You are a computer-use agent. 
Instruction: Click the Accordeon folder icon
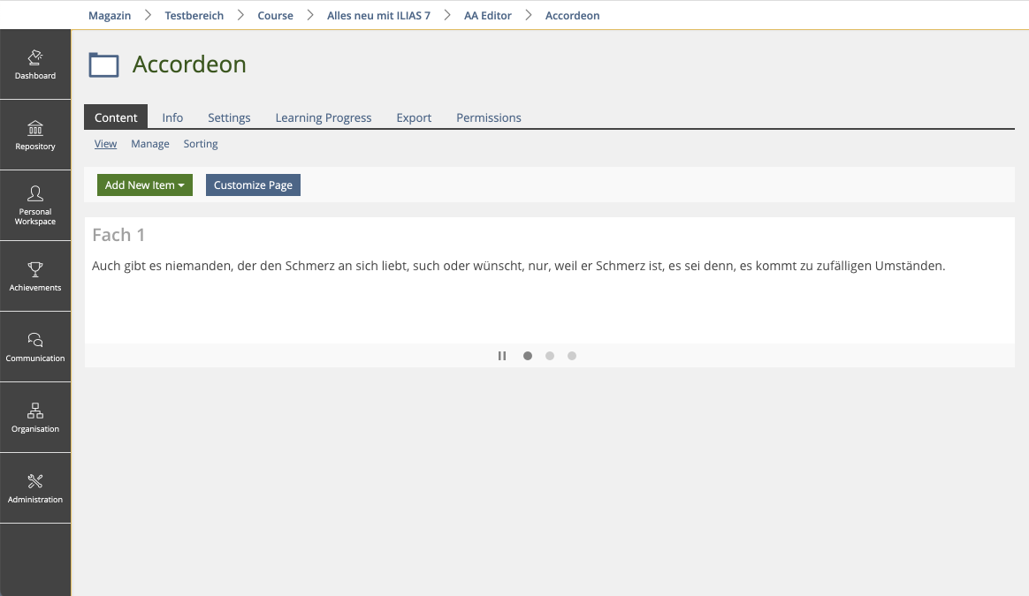coord(104,65)
